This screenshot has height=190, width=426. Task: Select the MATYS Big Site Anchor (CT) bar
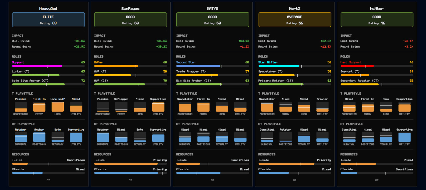212,84
